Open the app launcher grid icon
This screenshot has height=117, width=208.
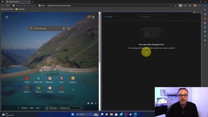pyautogui.click(x=6, y=17)
